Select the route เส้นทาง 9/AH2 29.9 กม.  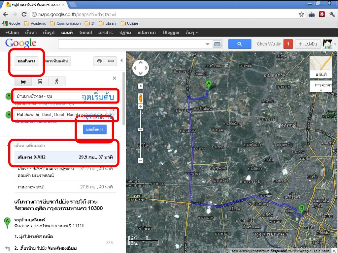click(x=65, y=157)
